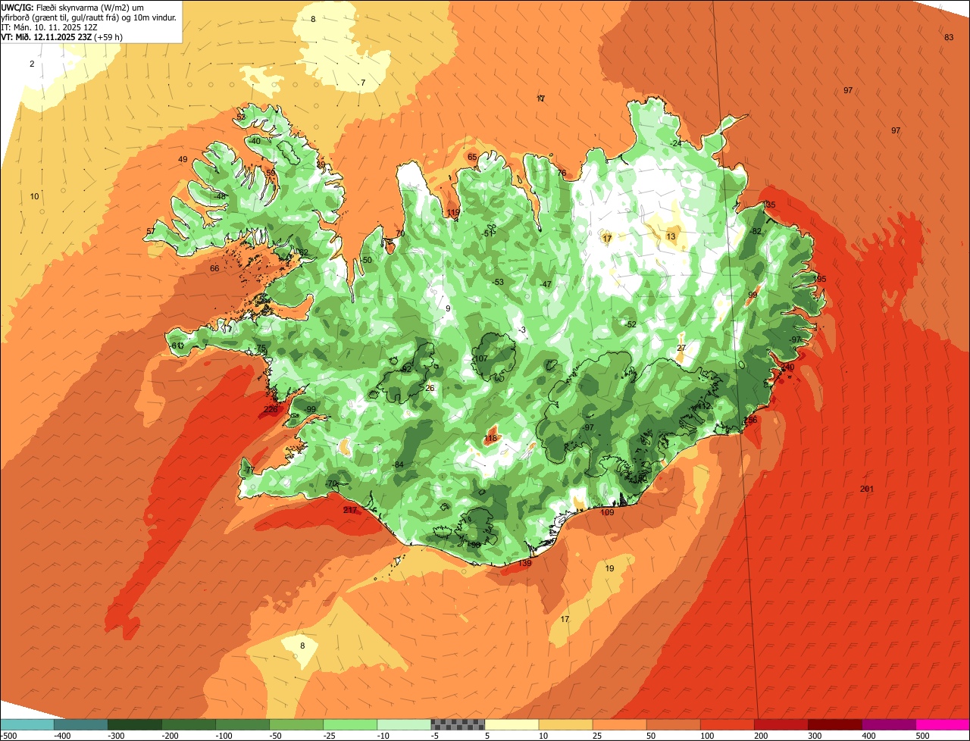Screen dimensions: 970x741
Task: Click the map value '118' in central Iceland
Action: pos(490,438)
